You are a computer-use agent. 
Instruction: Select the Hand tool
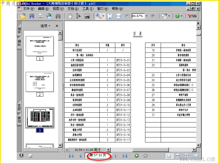point(70,16)
